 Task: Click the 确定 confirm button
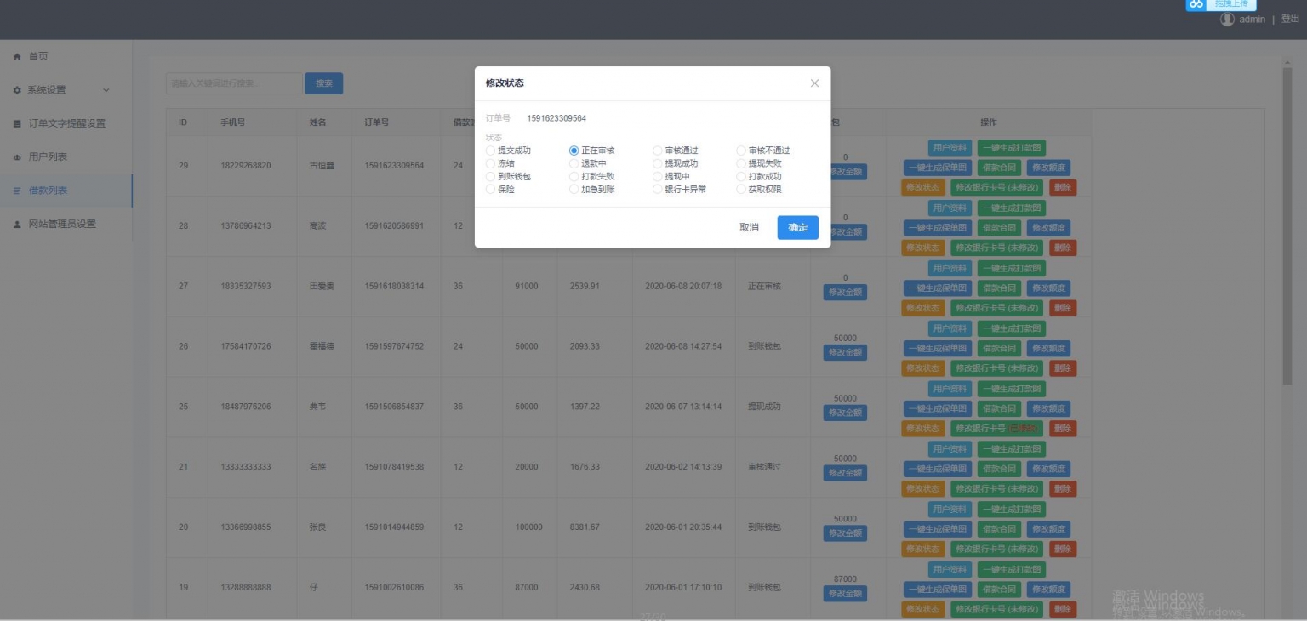coord(797,228)
